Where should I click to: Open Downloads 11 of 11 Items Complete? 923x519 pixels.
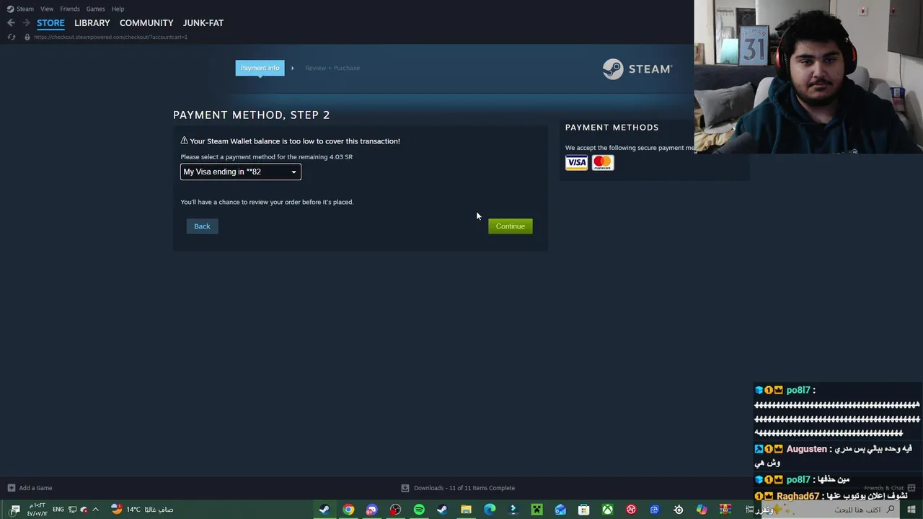click(x=458, y=488)
